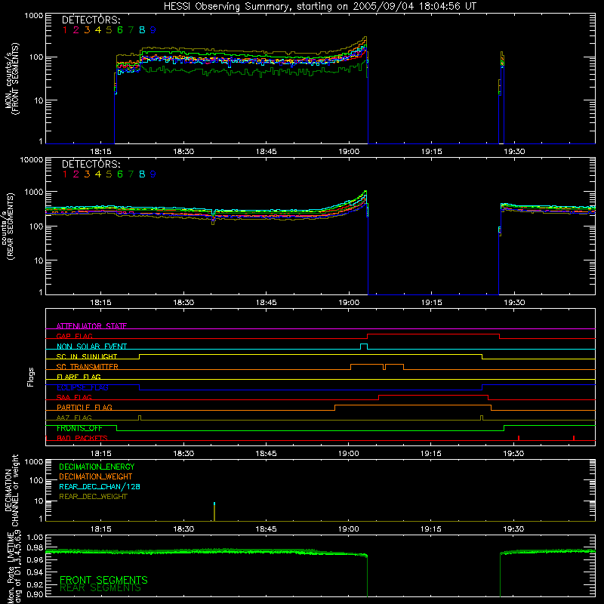
Task: Click the dip in the SC_TRANSMITTER pulse
Action: [384, 367]
